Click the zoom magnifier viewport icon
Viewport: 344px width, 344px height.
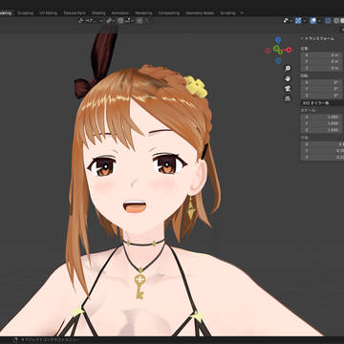(x=288, y=68)
